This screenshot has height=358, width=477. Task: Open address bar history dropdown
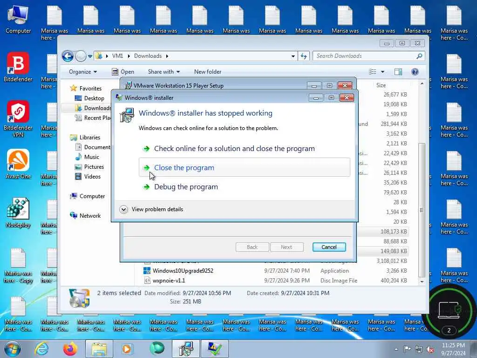[293, 56]
